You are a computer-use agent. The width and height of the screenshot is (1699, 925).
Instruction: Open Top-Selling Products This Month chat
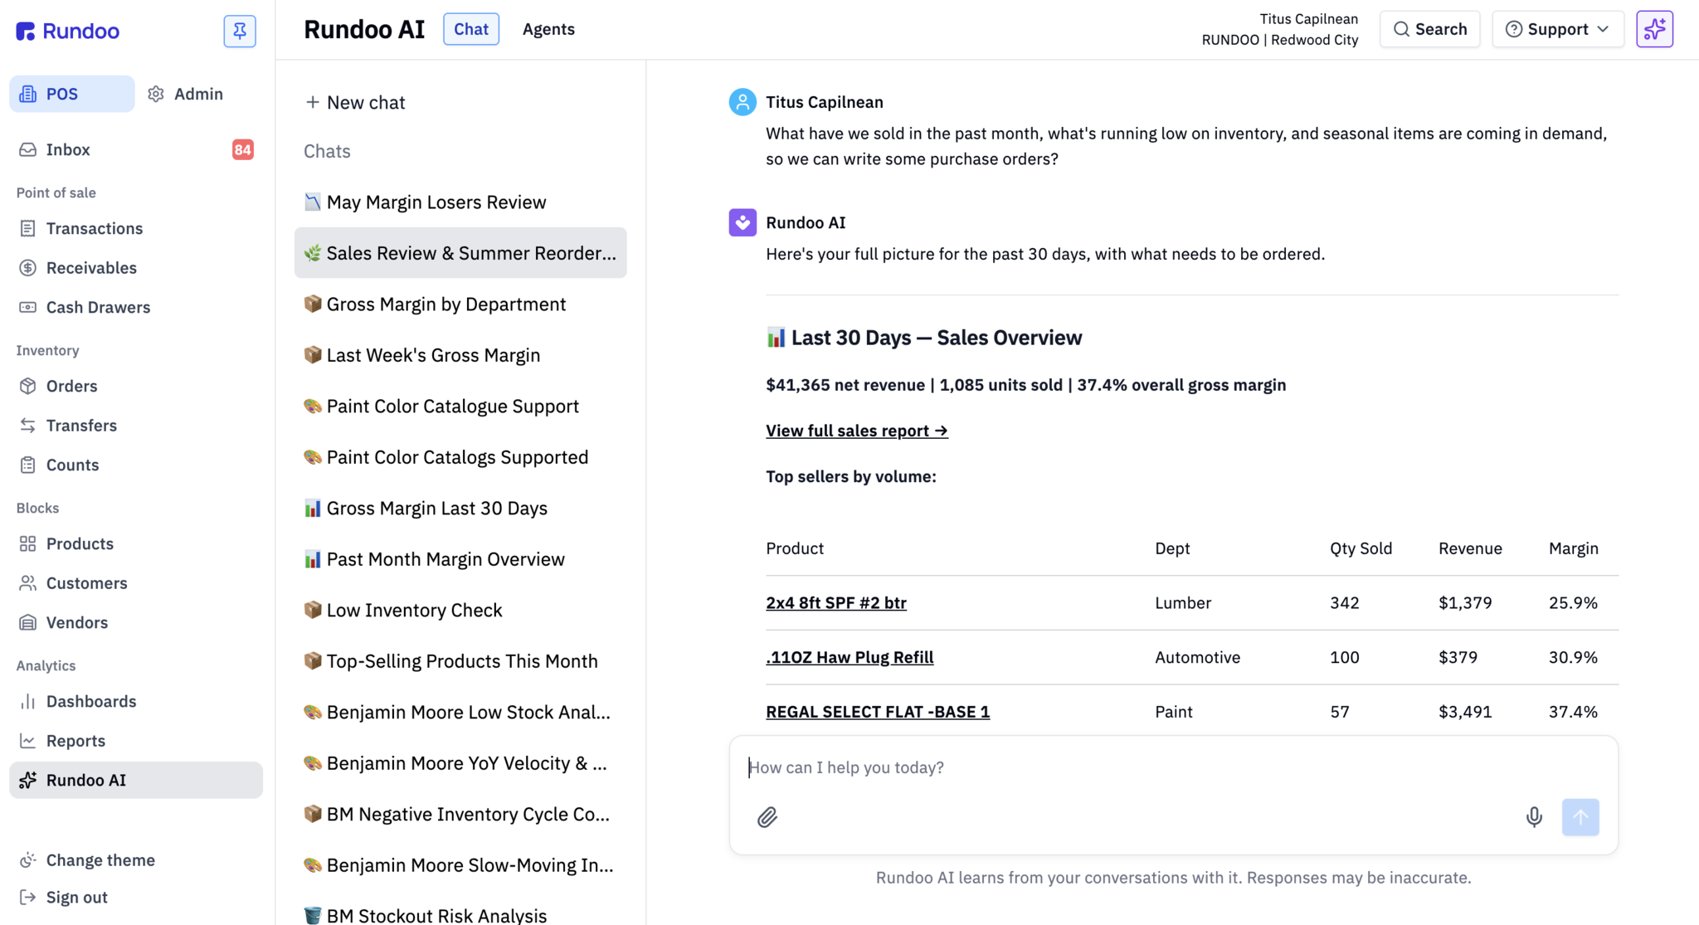click(460, 661)
